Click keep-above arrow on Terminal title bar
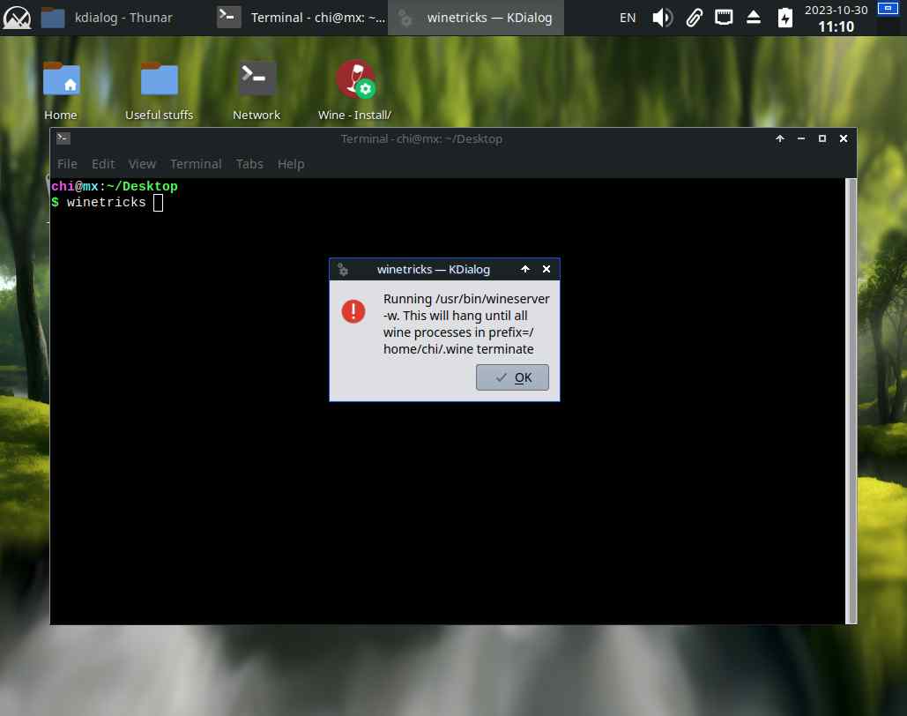 point(779,138)
